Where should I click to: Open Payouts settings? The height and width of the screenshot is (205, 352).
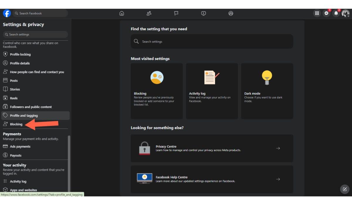pyautogui.click(x=35, y=156)
